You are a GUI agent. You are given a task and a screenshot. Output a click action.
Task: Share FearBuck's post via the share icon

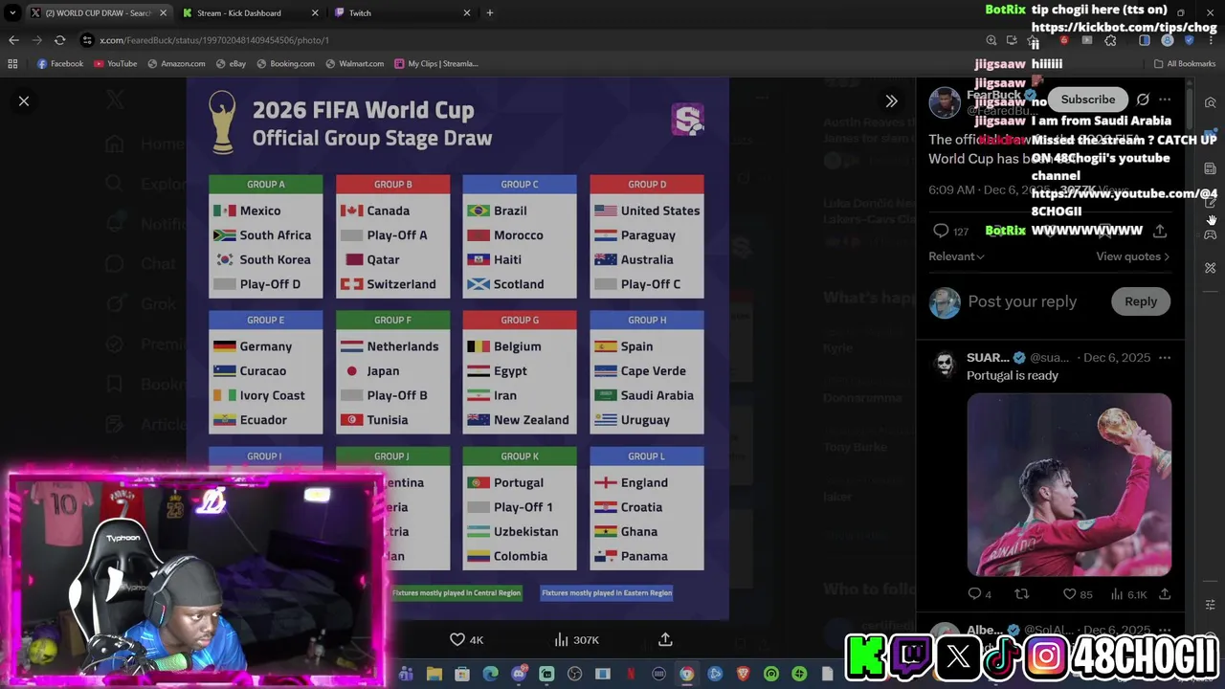tap(1160, 231)
